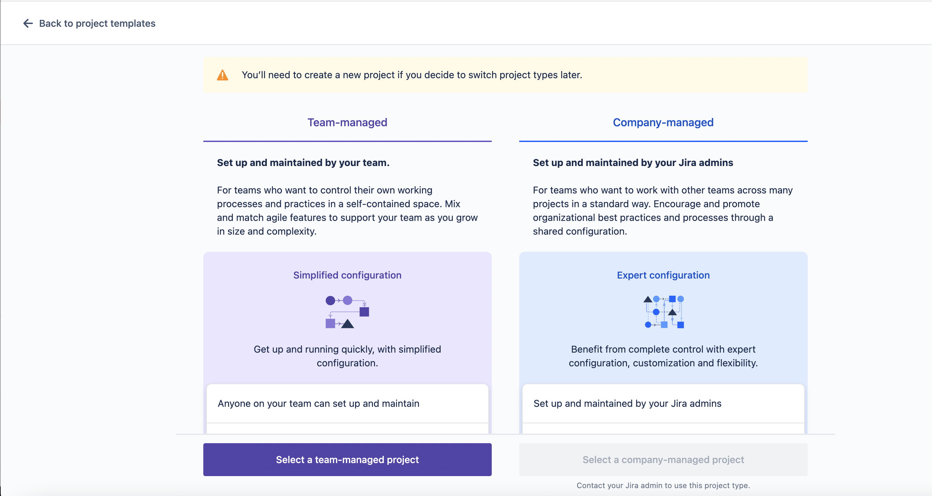The height and width of the screenshot is (496, 932).
Task: Click the Company-managed heading
Action: click(x=663, y=122)
